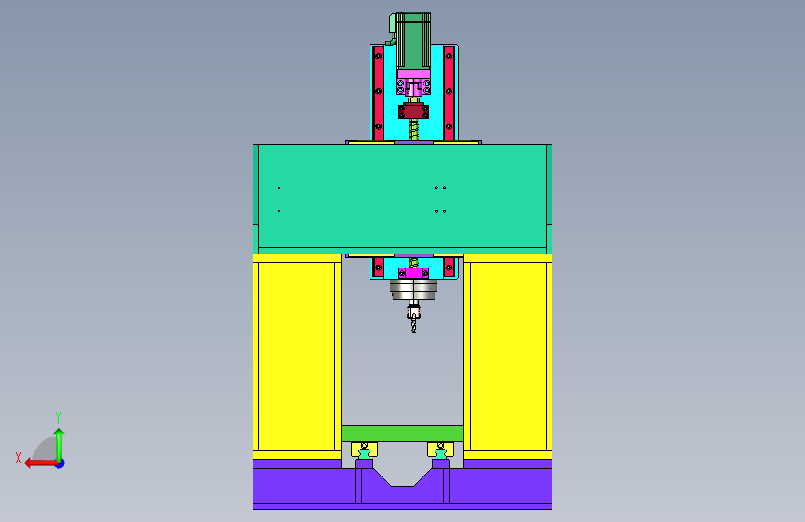Click the blue Z axis dot on the triad
The height and width of the screenshot is (522, 805).
pyautogui.click(x=60, y=463)
